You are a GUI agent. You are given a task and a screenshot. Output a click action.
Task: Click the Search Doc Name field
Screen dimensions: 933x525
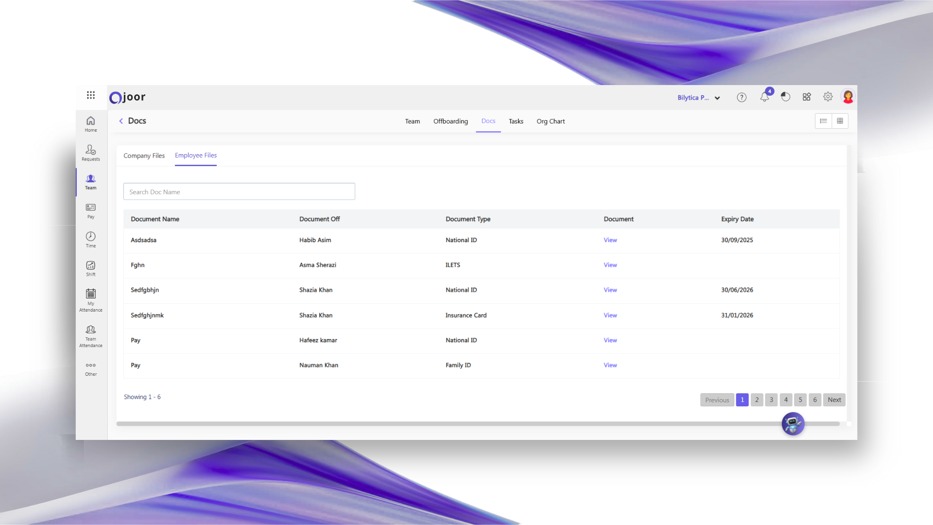(x=239, y=192)
